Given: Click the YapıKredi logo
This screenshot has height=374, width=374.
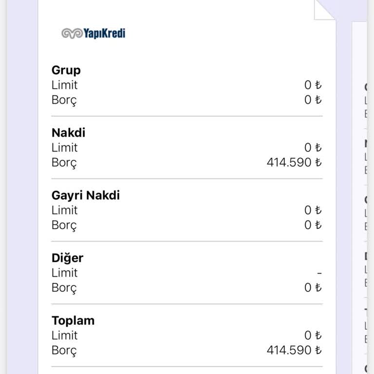Looking at the screenshot, I should pos(93,33).
